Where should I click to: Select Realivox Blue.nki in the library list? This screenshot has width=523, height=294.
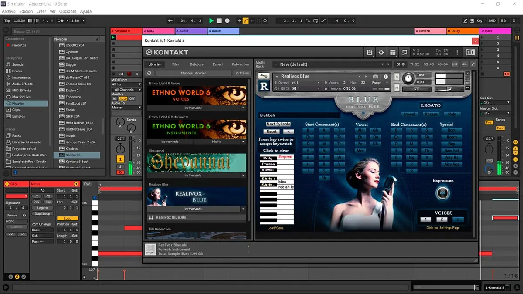click(171, 217)
